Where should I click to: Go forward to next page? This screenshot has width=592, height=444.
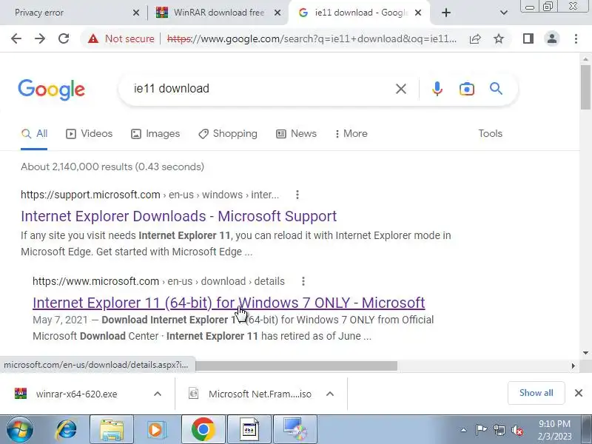click(x=40, y=38)
